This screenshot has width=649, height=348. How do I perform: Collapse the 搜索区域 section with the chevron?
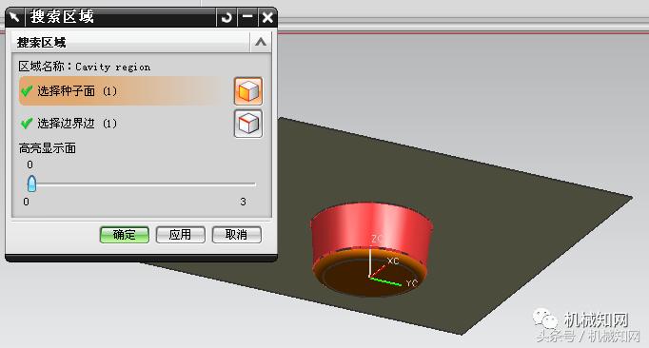(261, 42)
